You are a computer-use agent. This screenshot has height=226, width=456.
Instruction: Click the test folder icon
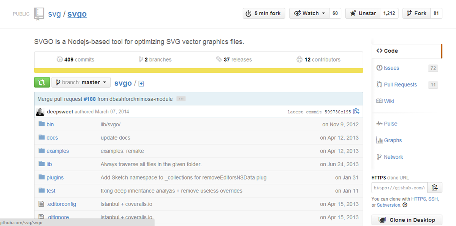click(41, 191)
